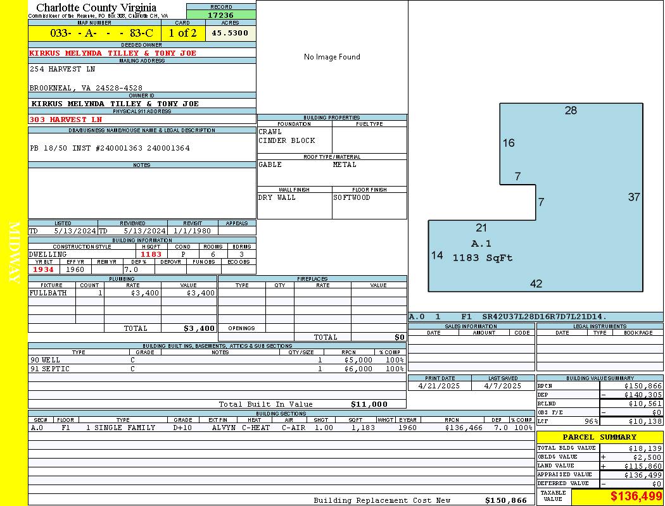Click the physical address 303 HARVEST LN
665x506 pixels.
click(x=66, y=120)
